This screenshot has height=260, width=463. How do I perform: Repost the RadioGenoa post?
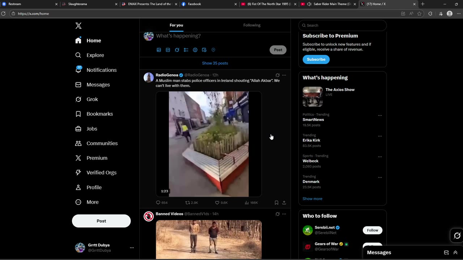click(x=191, y=203)
